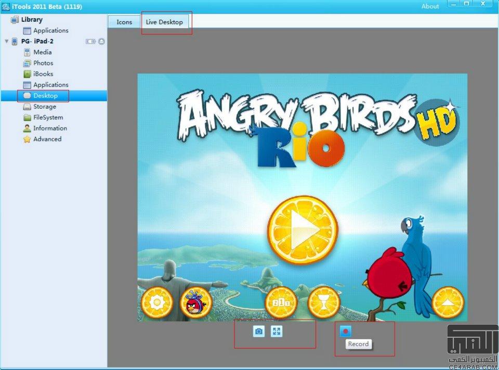The height and width of the screenshot is (370, 499).
Task: Click the Record tooltip label
Action: 358,344
